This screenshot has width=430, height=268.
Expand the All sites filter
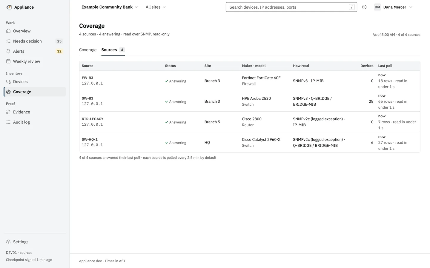point(156,7)
